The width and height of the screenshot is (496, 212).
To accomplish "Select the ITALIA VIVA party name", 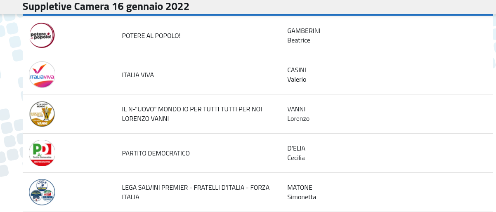I will point(138,75).
